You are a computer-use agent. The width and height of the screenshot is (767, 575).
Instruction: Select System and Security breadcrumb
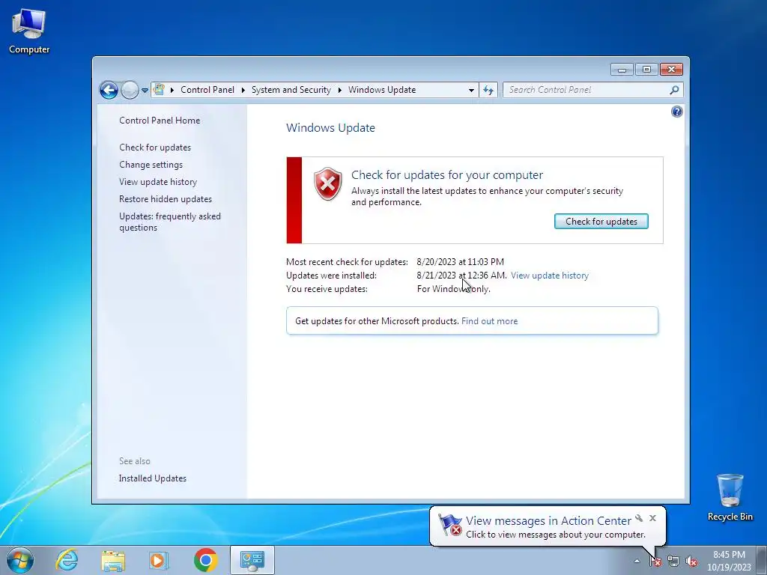[x=291, y=90]
